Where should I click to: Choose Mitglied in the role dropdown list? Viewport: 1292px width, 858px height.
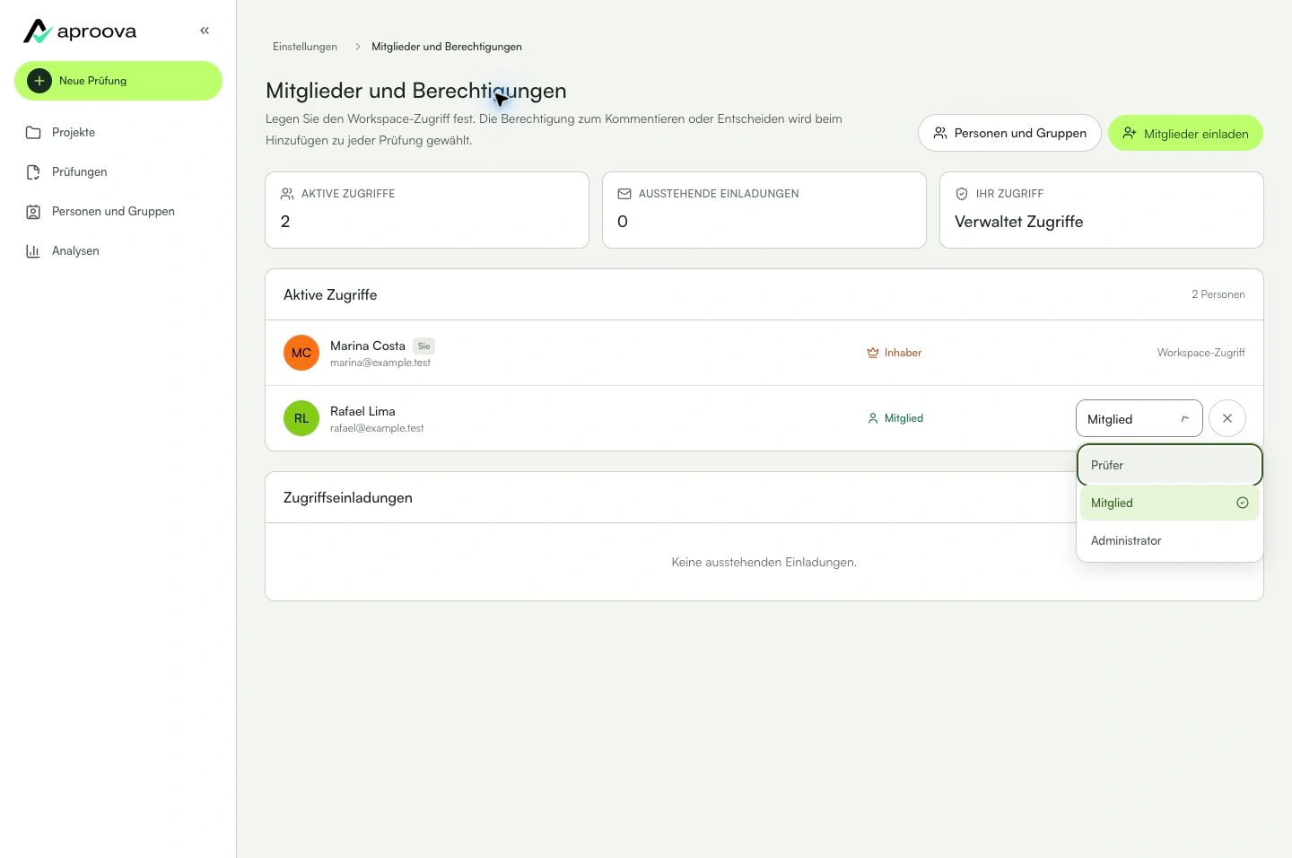click(x=1170, y=503)
